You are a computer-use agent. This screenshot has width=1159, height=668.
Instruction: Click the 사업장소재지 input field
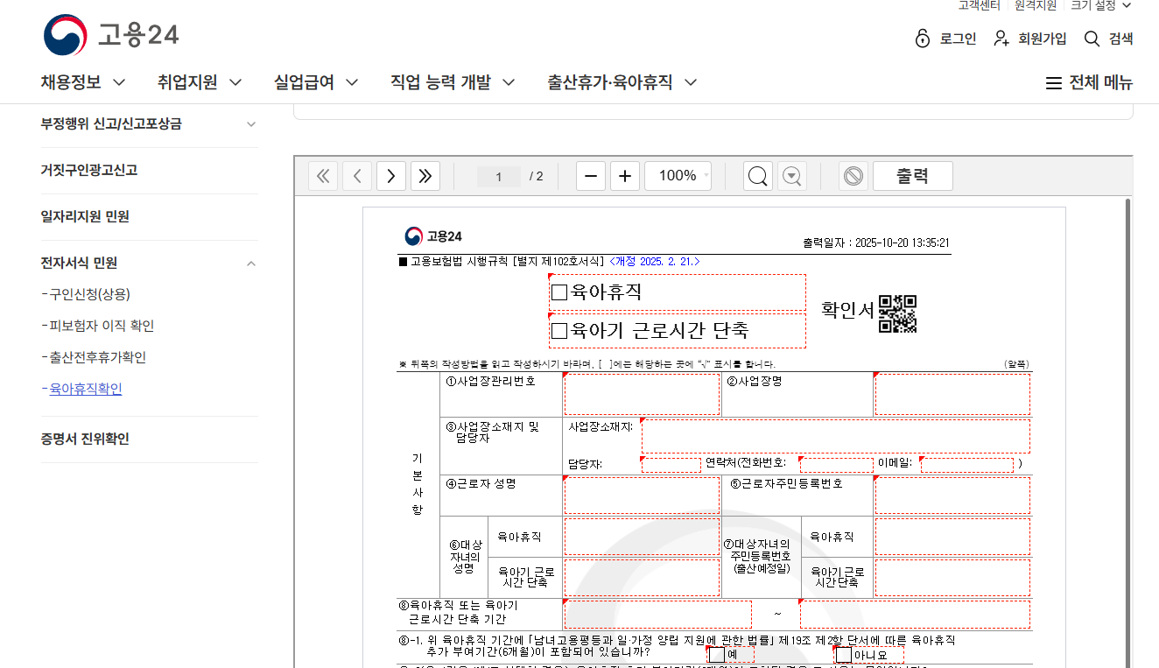[x=836, y=435]
